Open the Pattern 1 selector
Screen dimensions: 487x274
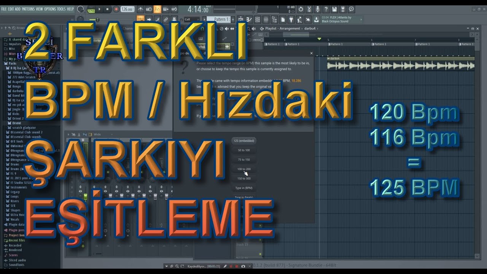click(x=219, y=19)
